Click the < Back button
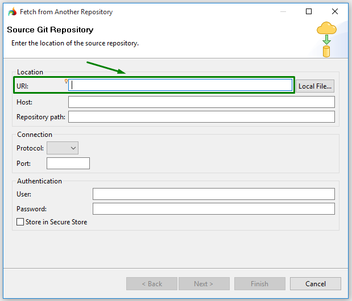This screenshot has height=301, width=352. click(x=152, y=283)
